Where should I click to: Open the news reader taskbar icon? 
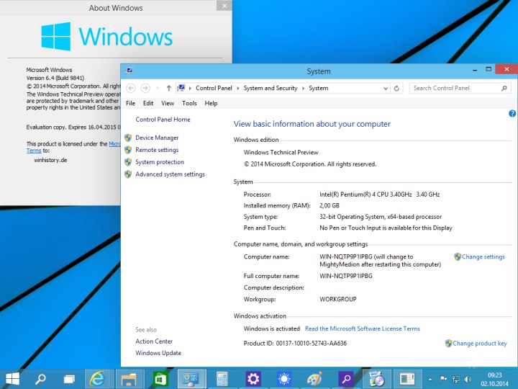coord(407,379)
